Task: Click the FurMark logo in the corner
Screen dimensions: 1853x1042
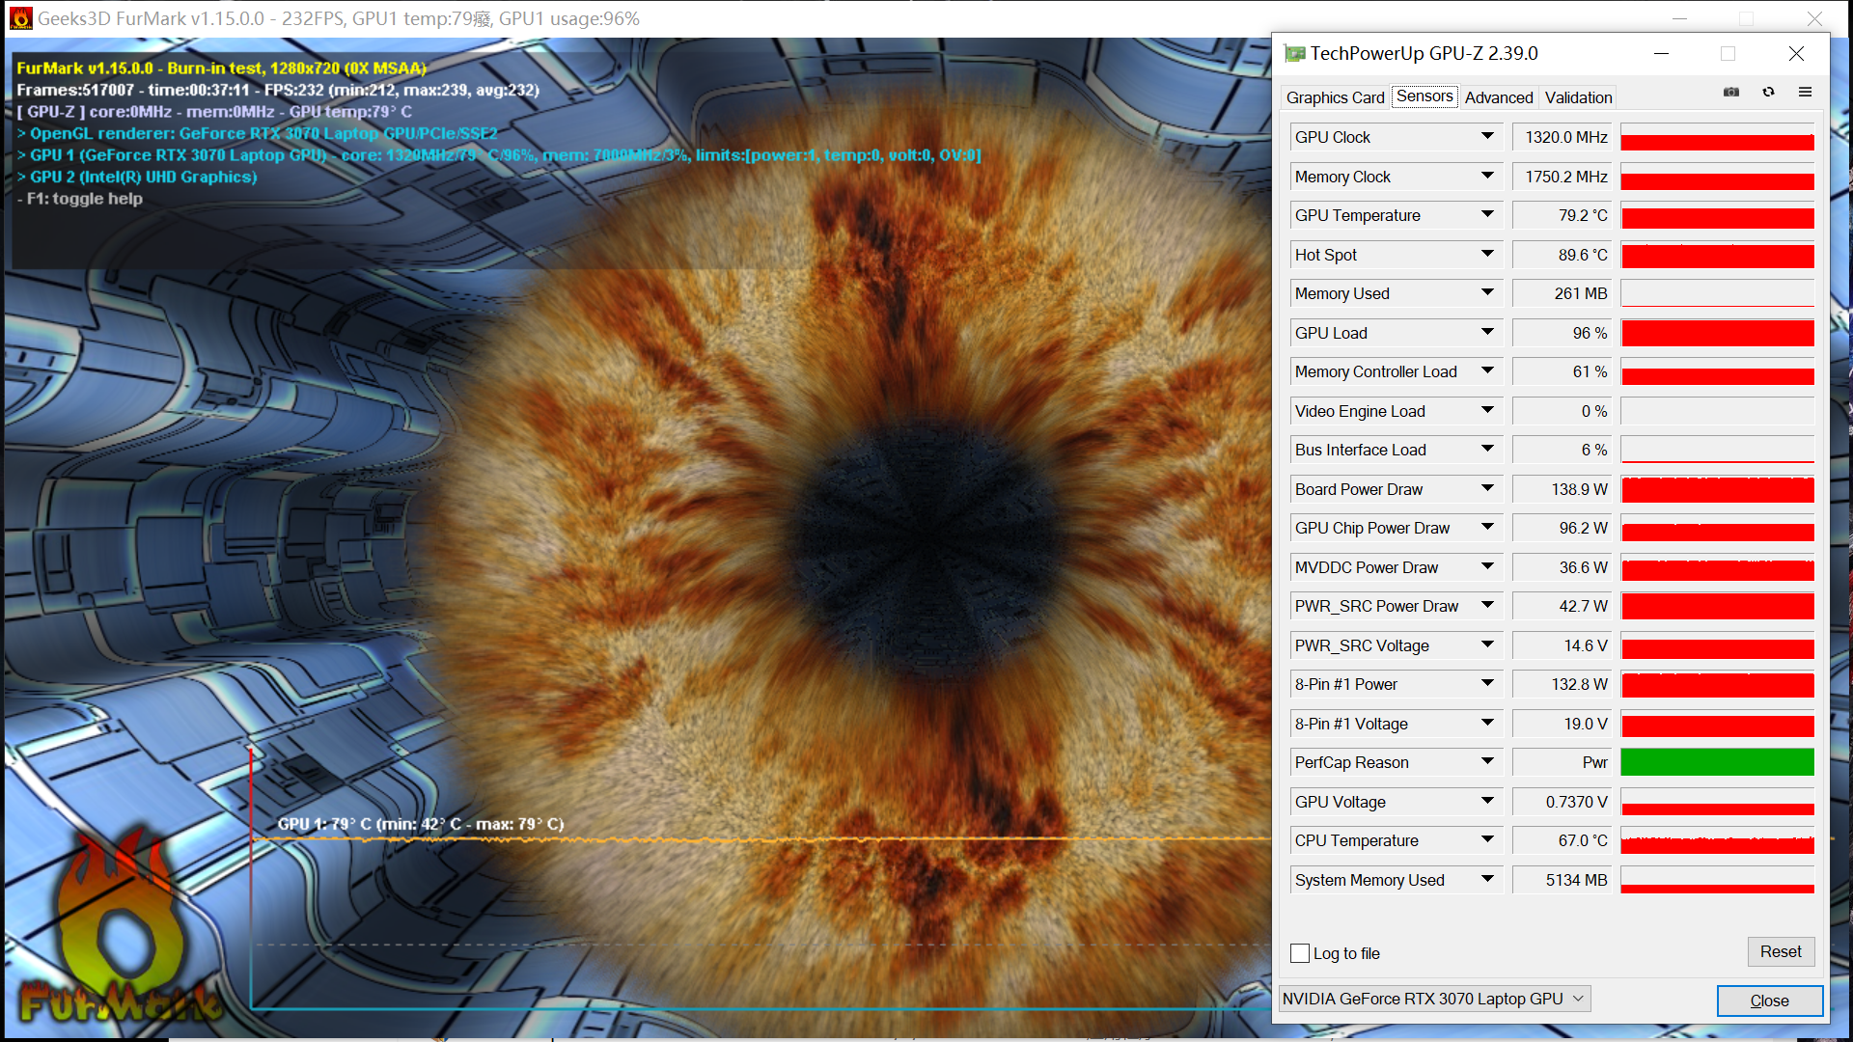Action: pyautogui.click(x=121, y=931)
